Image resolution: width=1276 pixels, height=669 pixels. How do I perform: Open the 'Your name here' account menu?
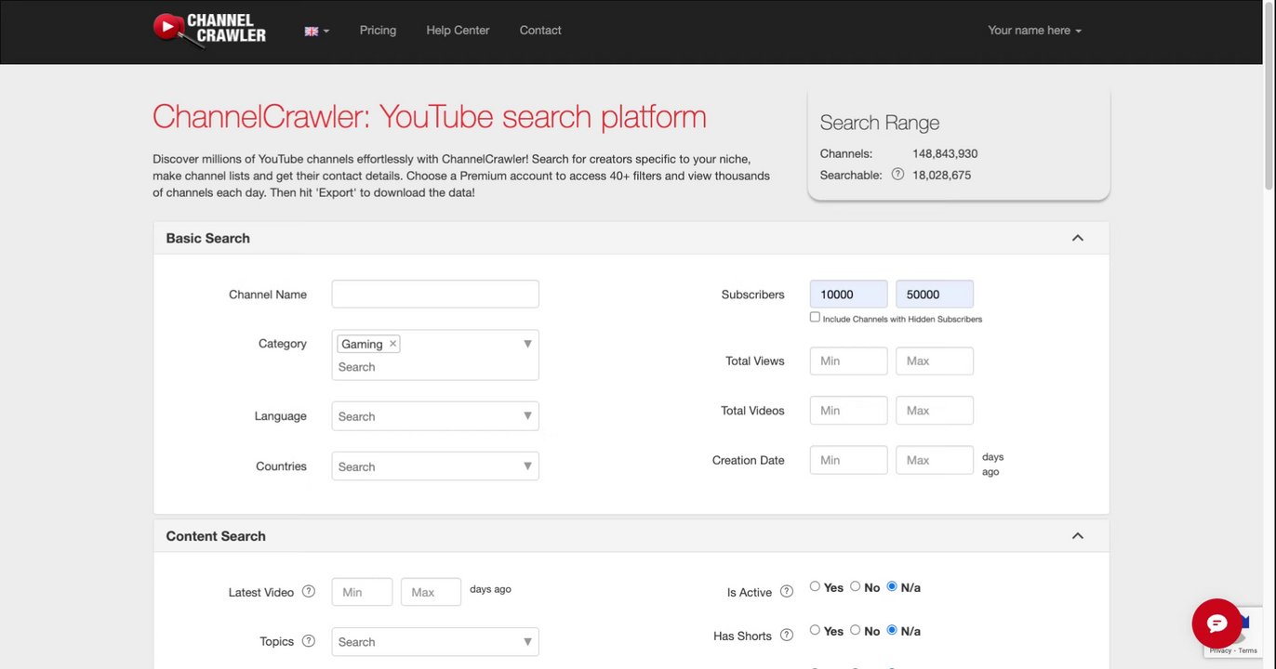[x=1034, y=31]
